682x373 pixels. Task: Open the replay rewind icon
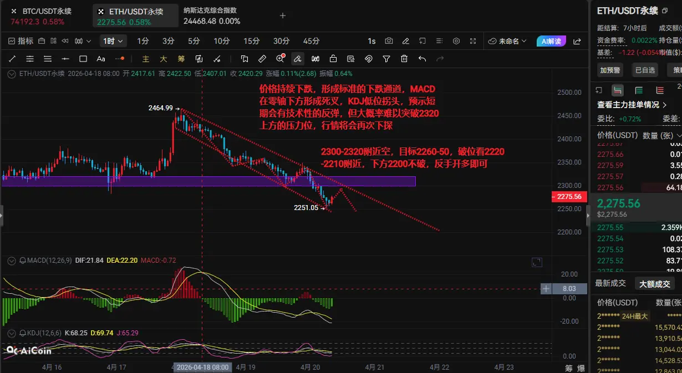coord(65,41)
